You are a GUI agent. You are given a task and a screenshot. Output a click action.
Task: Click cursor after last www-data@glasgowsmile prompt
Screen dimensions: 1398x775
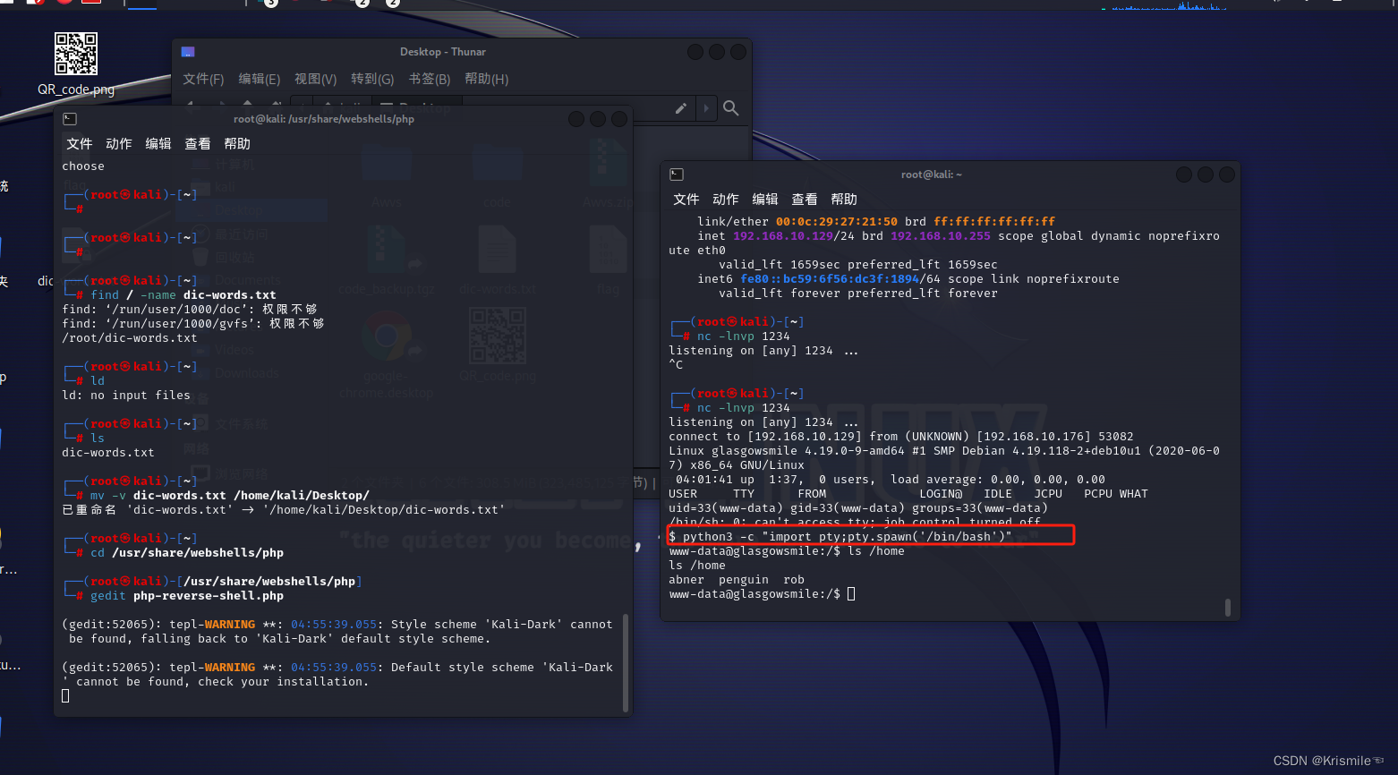[851, 594]
